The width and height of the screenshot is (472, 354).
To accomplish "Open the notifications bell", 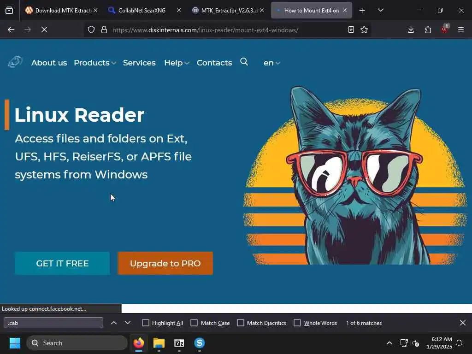I will 459,343.
